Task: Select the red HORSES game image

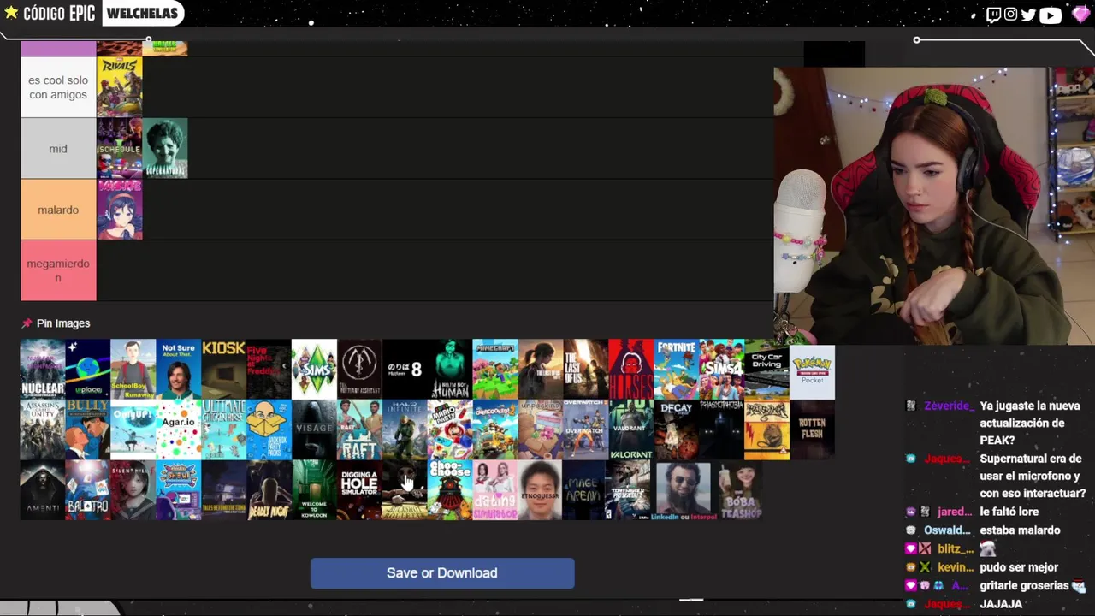Action: coord(631,370)
